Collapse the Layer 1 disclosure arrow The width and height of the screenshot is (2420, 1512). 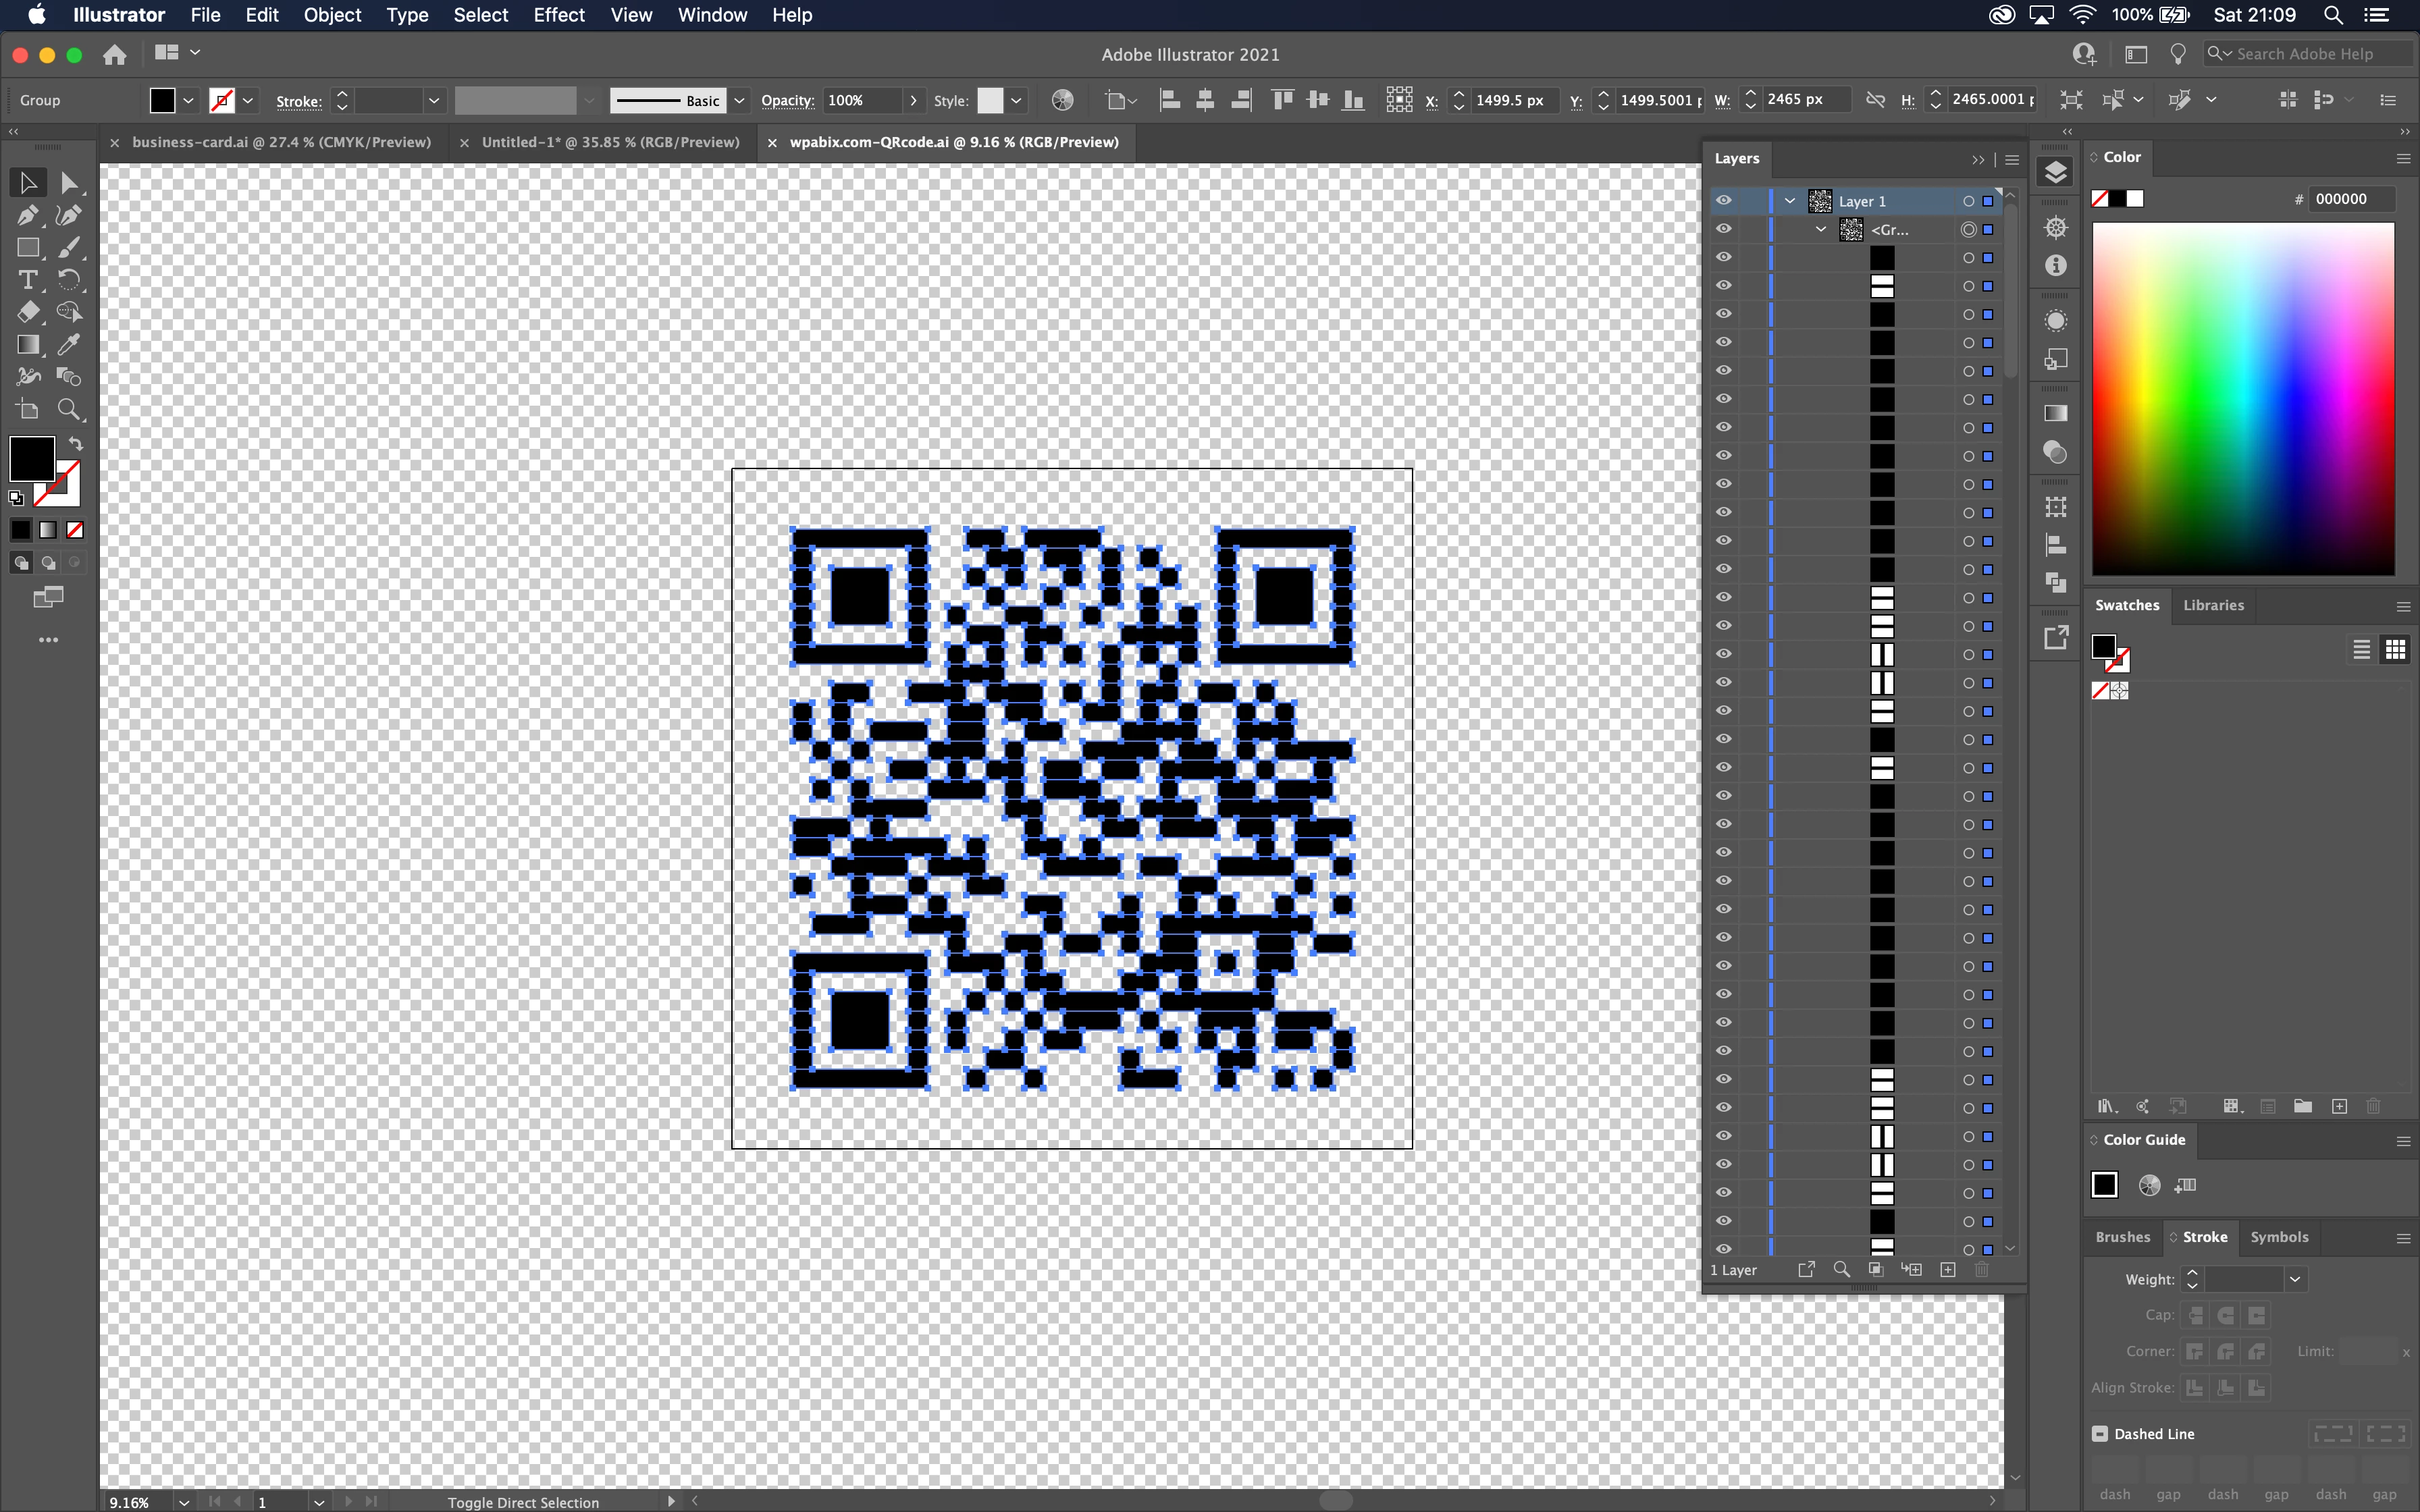(1790, 201)
